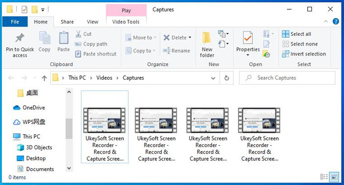Open the Copy to menu

140,51
